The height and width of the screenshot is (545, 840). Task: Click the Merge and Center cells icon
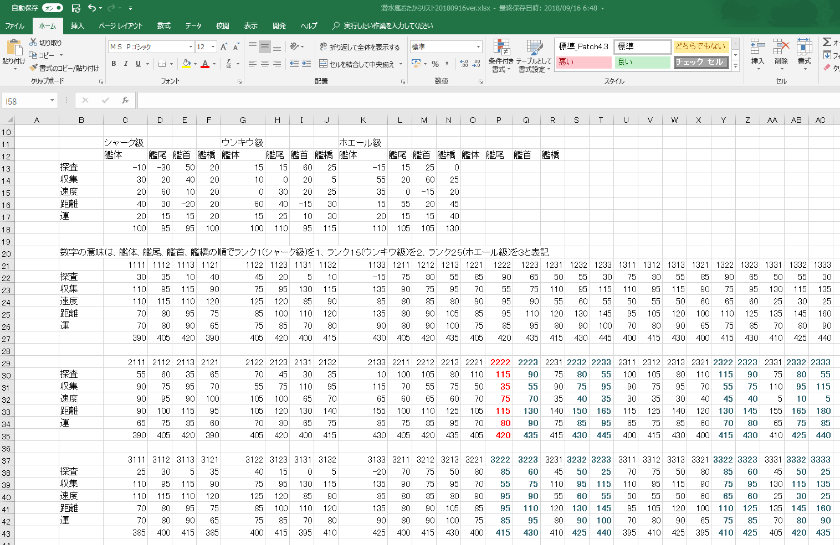click(324, 64)
